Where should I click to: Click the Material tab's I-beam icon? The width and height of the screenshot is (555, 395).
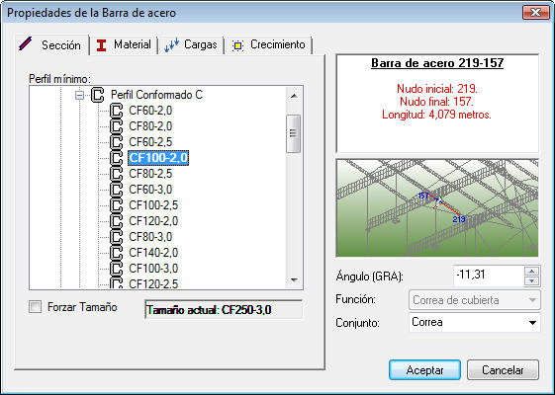coord(101,45)
